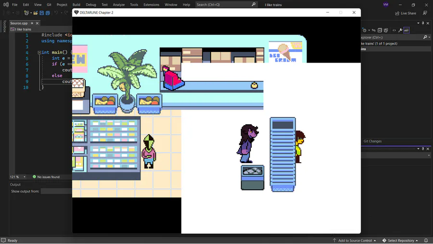This screenshot has height=244, width=433.
Task: Click the Save All toolbar icon
Action: (48, 13)
